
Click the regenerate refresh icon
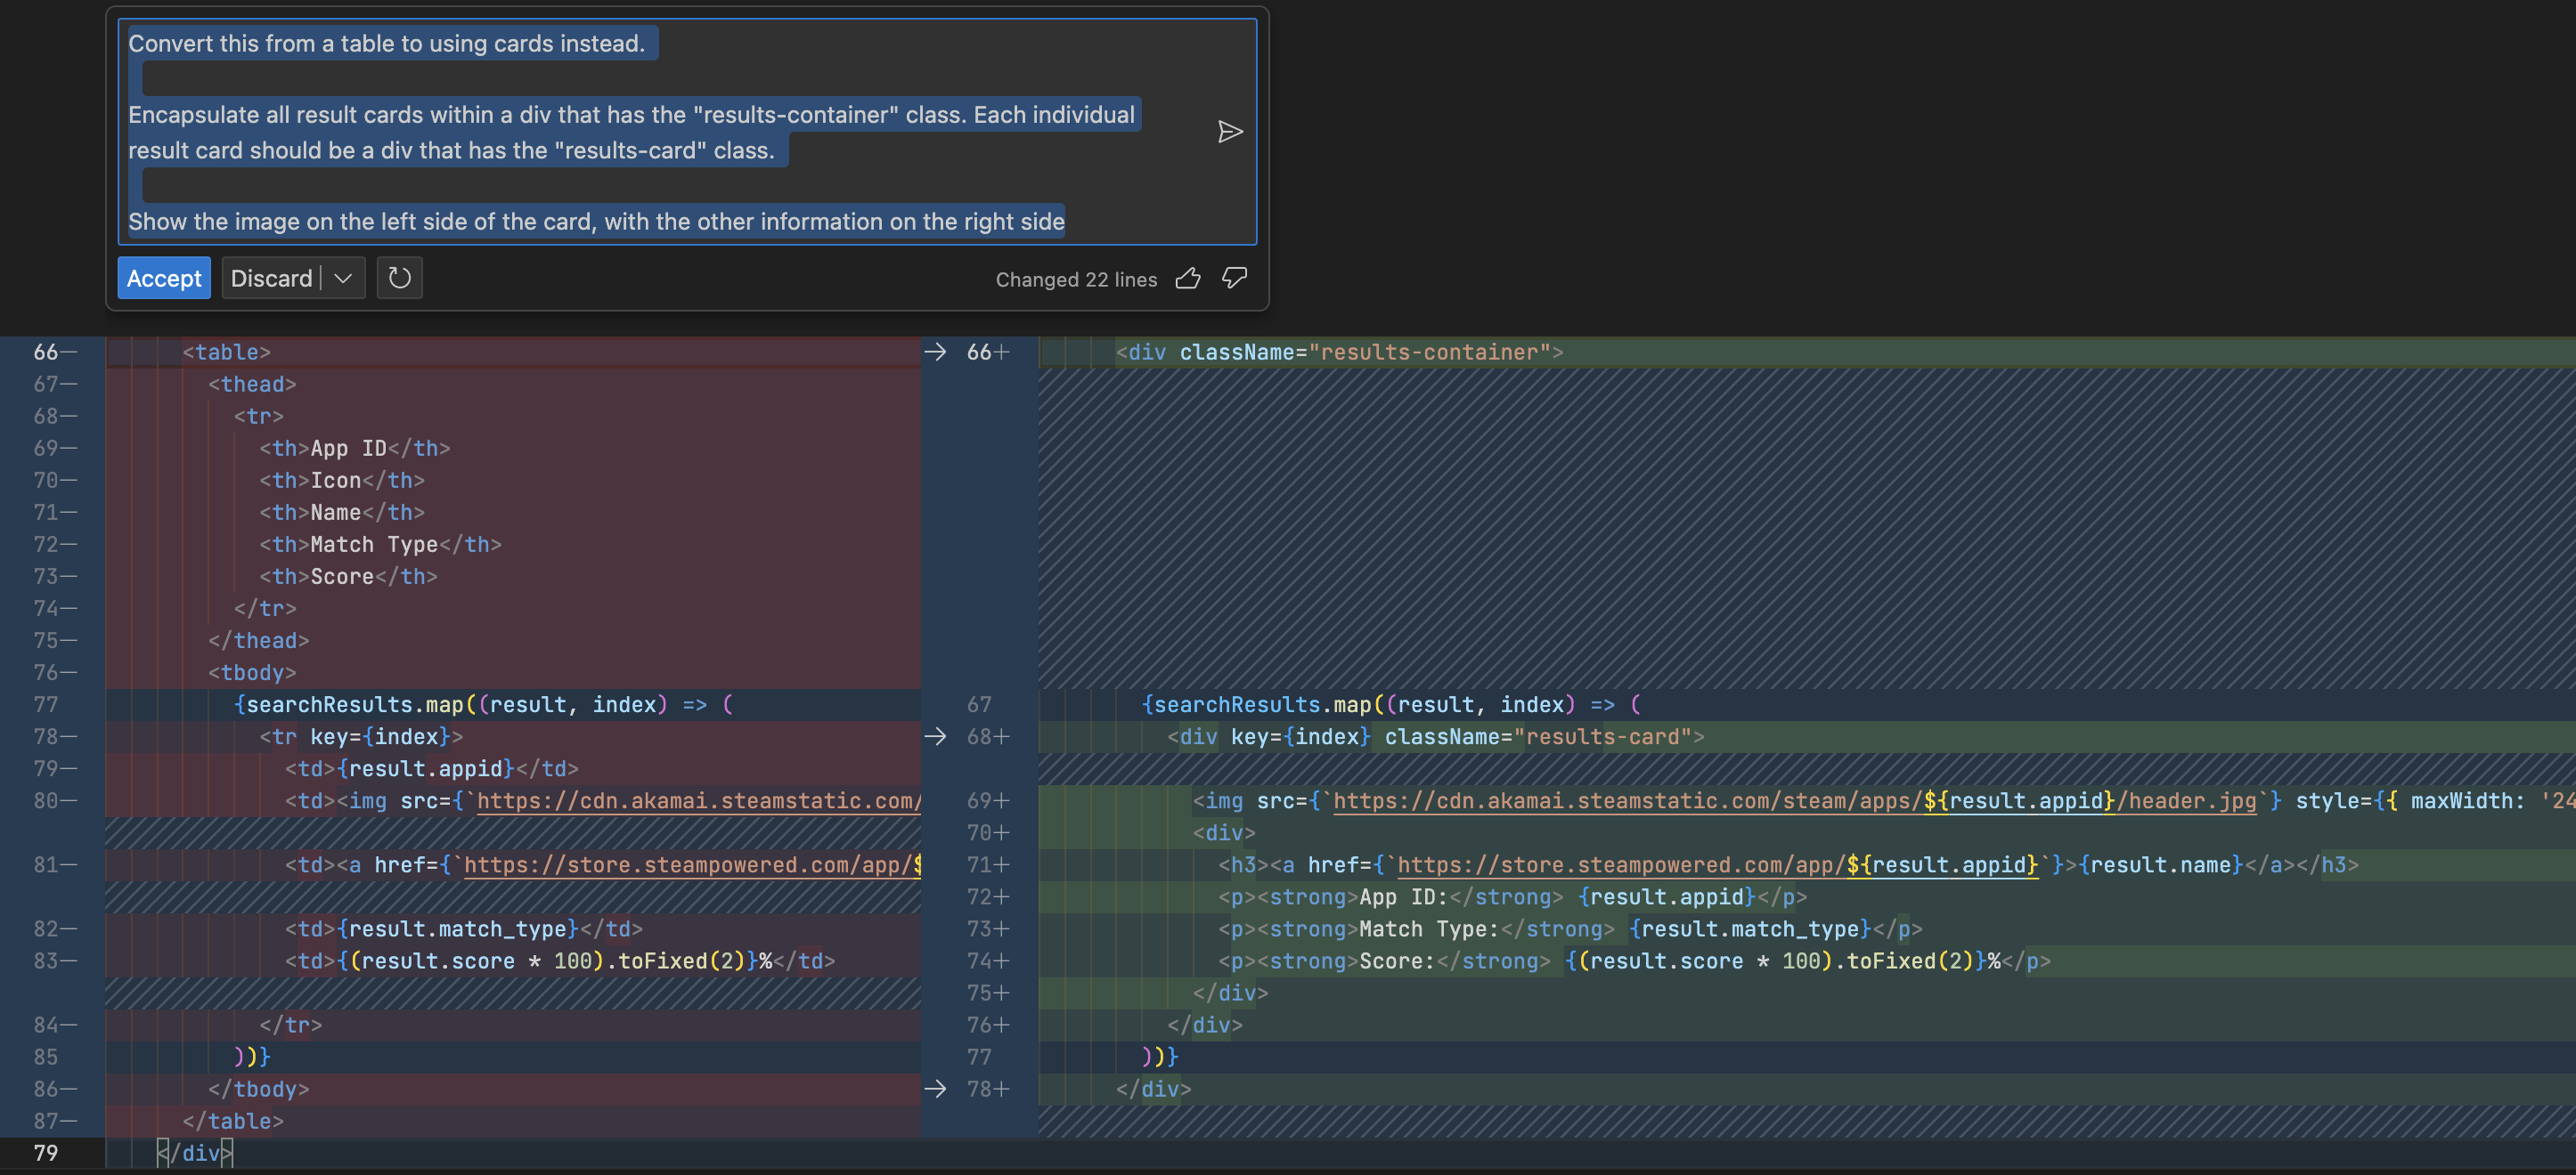[399, 278]
